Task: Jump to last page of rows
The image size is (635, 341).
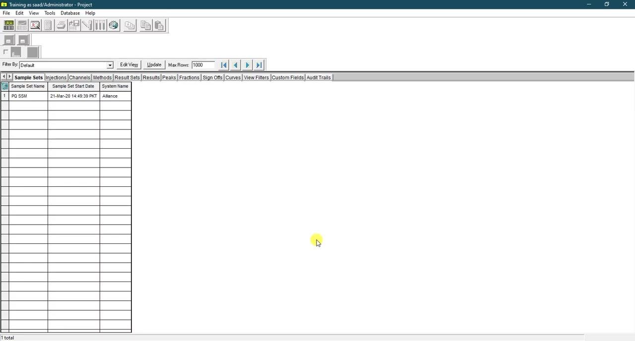Action: (259, 65)
